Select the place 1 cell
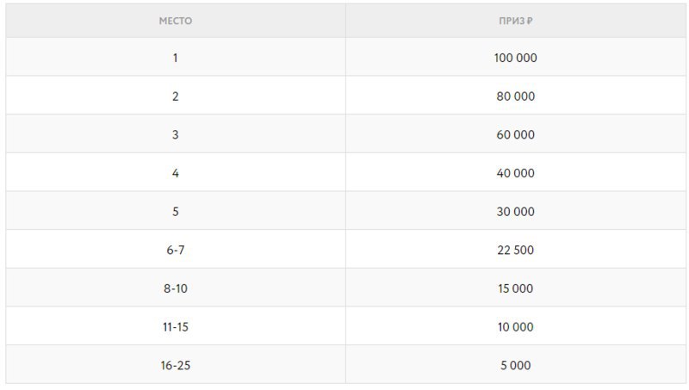The height and width of the screenshot is (390, 689). click(176, 58)
